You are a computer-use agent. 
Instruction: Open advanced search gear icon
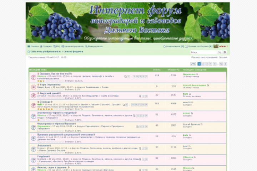(225, 52)
